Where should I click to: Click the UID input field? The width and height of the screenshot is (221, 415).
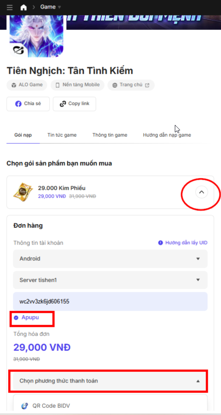(110, 301)
